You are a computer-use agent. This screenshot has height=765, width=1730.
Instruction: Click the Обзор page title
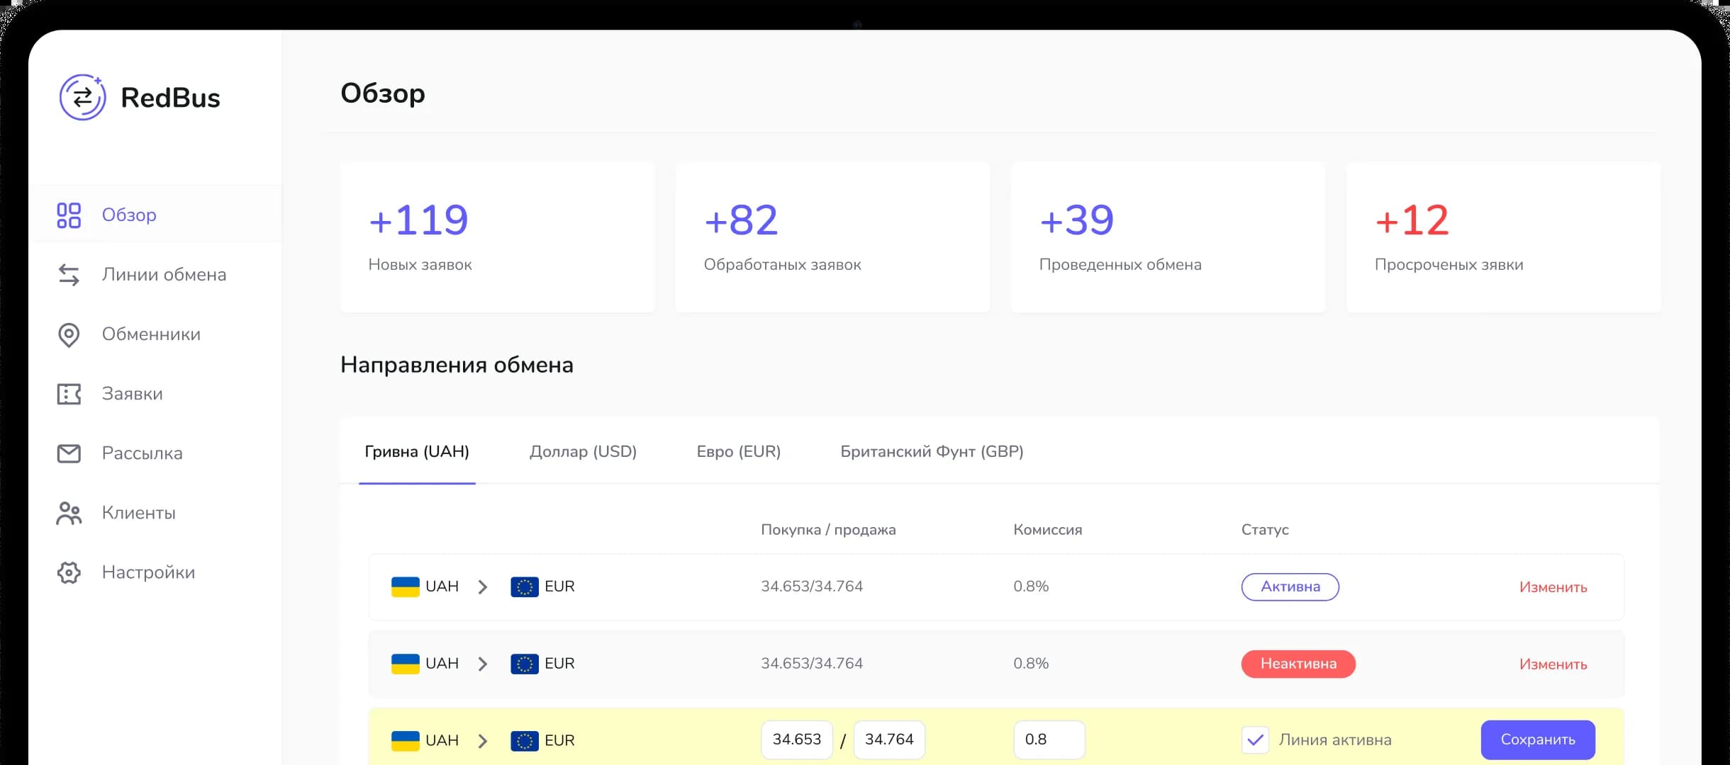[x=383, y=93]
